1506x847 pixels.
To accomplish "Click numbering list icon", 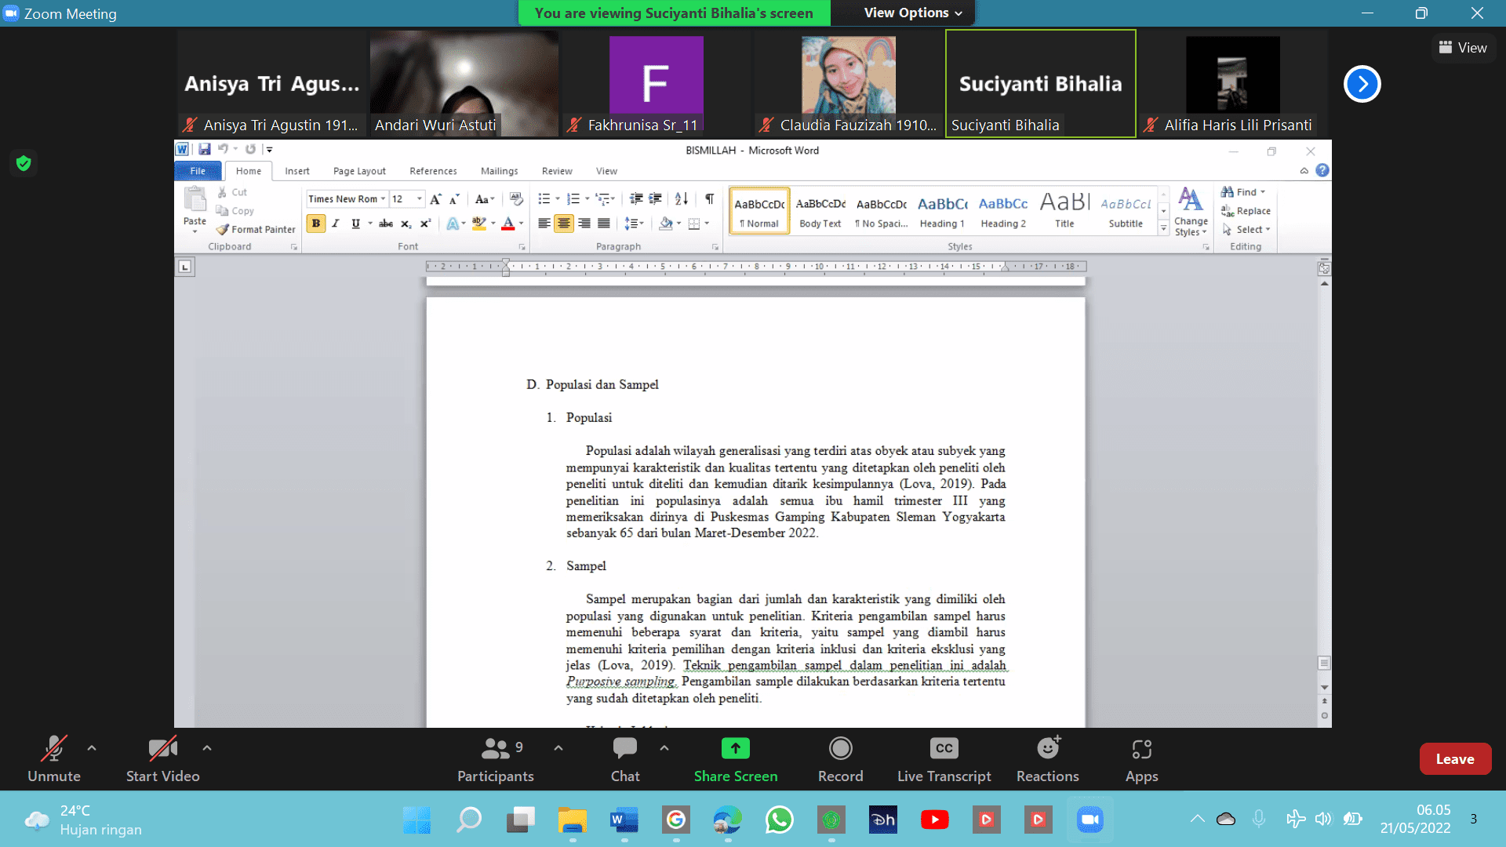I will 573,199.
